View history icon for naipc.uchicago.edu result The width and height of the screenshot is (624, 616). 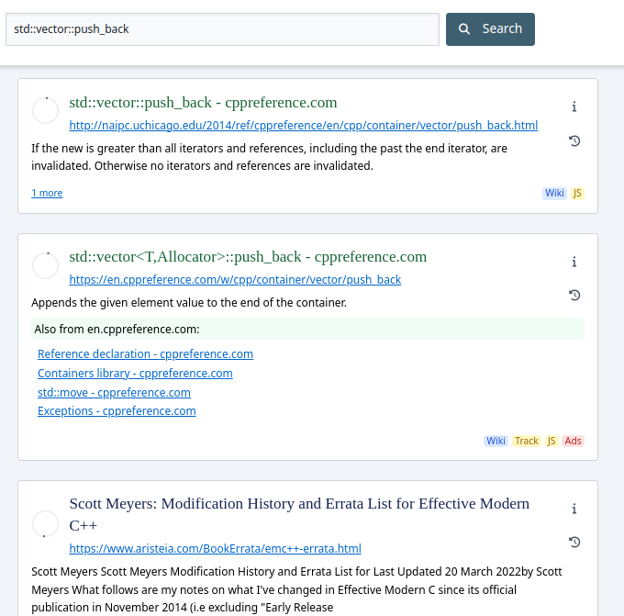coord(574,141)
